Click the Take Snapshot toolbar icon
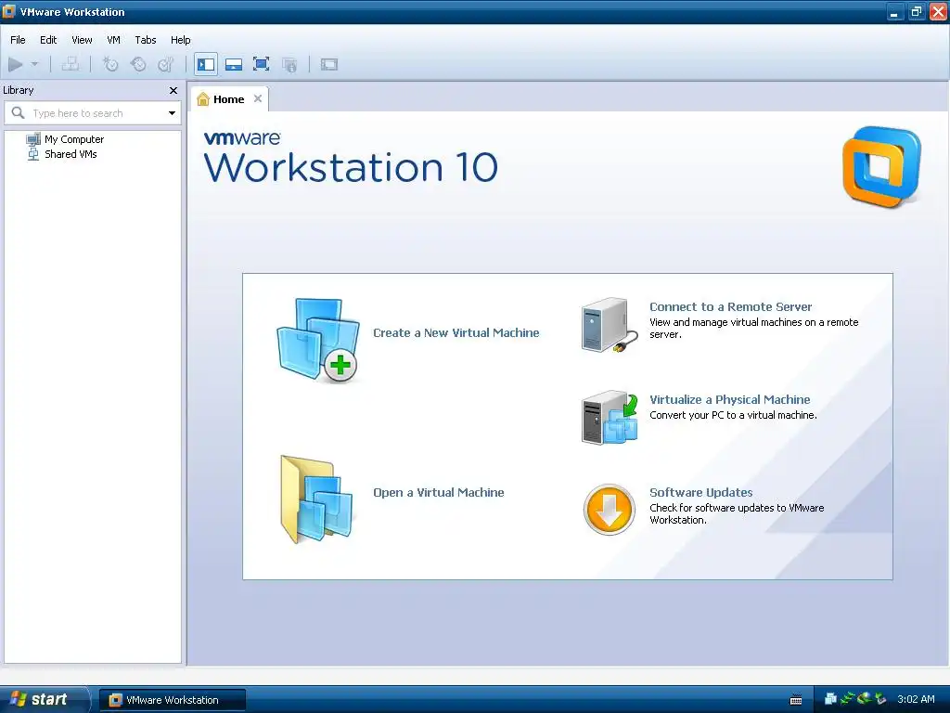Image resolution: width=950 pixels, height=713 pixels. coord(110,64)
